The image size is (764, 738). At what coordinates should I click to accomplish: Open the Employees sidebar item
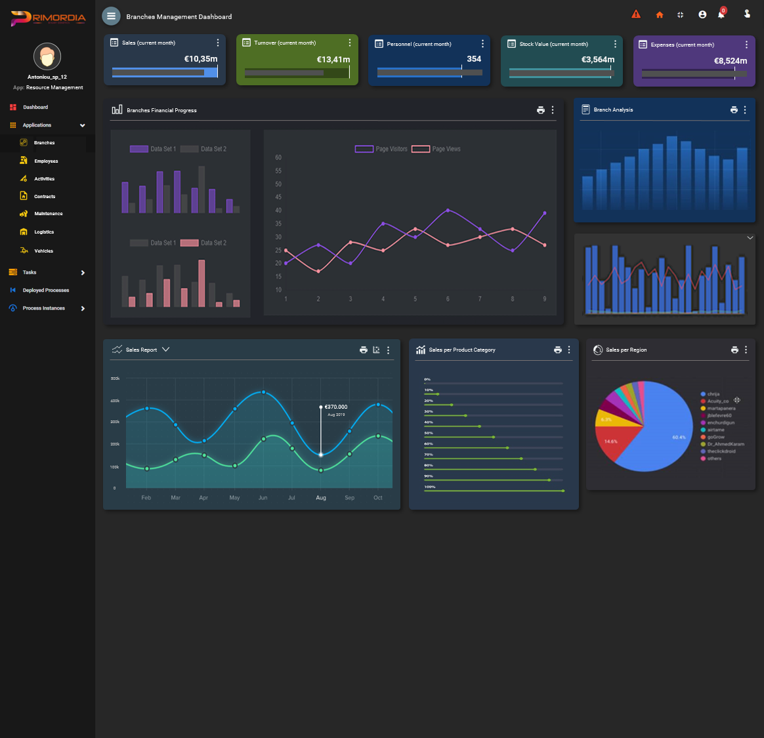(x=46, y=161)
